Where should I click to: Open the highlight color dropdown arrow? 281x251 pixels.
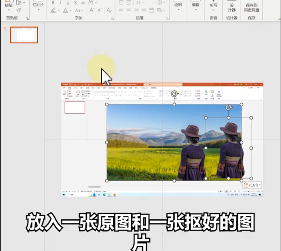[x=58, y=11]
